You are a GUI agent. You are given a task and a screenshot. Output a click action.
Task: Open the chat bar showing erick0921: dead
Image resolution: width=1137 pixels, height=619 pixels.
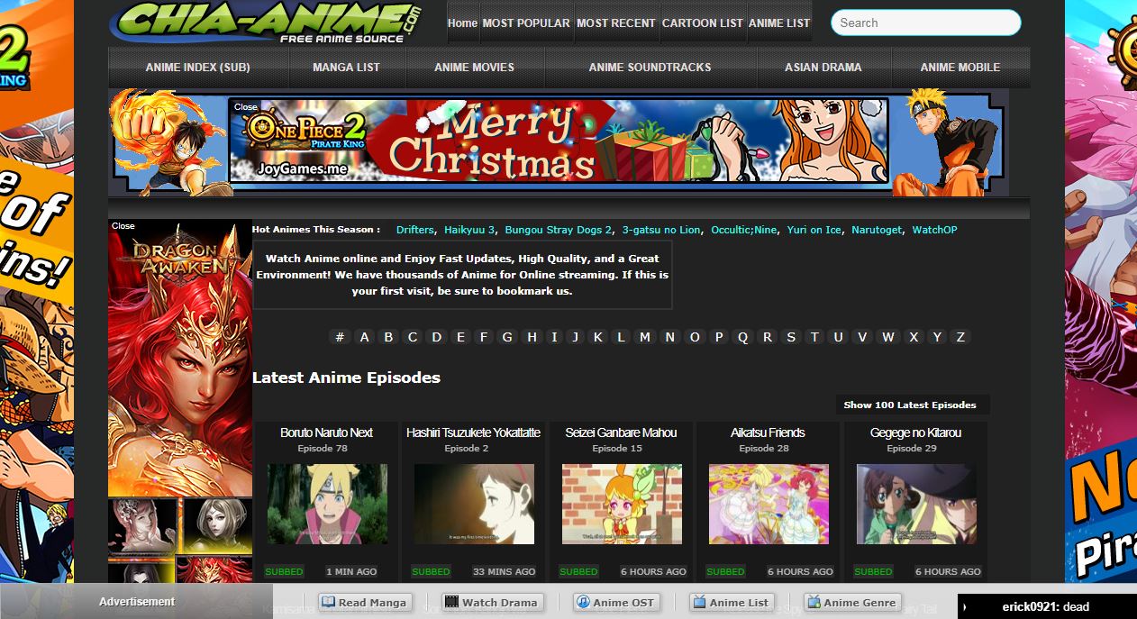coord(1047,606)
